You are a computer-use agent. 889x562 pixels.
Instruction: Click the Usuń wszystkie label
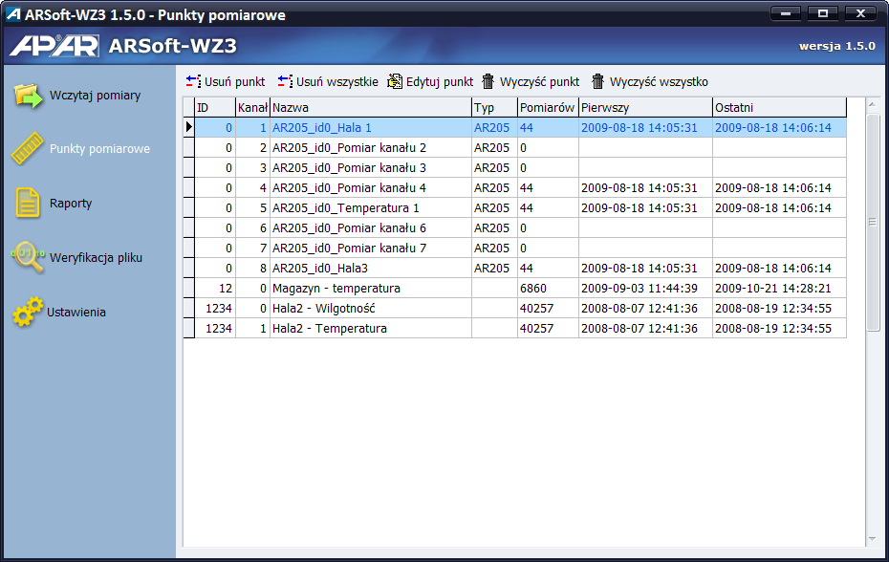337,81
